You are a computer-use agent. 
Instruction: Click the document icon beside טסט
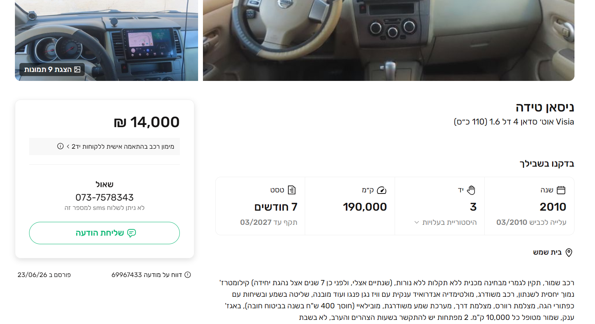pyautogui.click(x=292, y=190)
